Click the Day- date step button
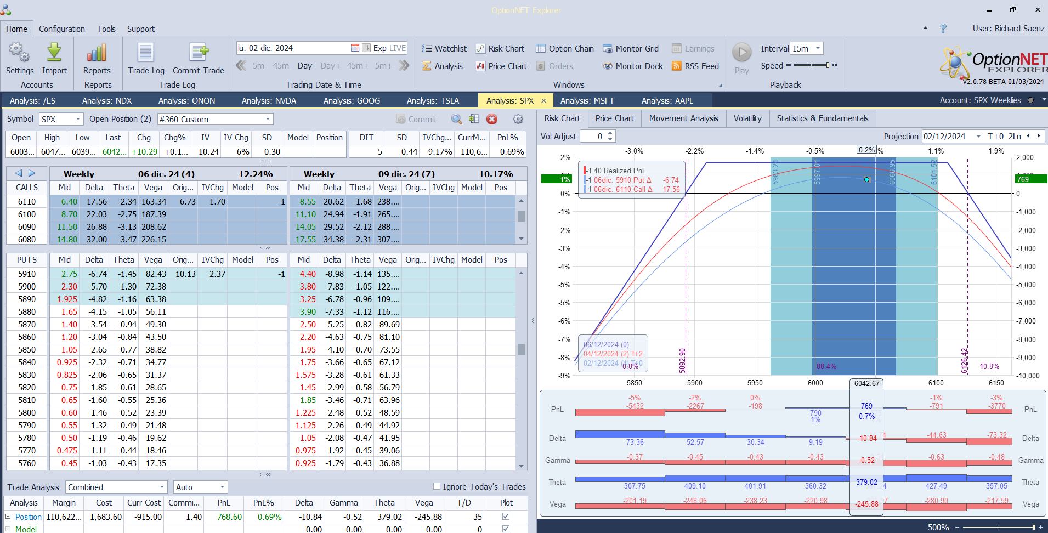1048x533 pixels. click(x=306, y=66)
